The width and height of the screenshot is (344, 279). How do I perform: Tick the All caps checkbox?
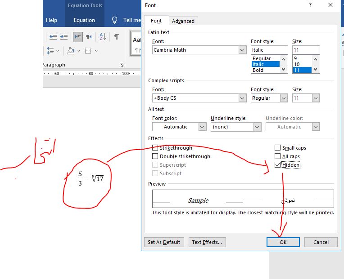click(x=277, y=156)
